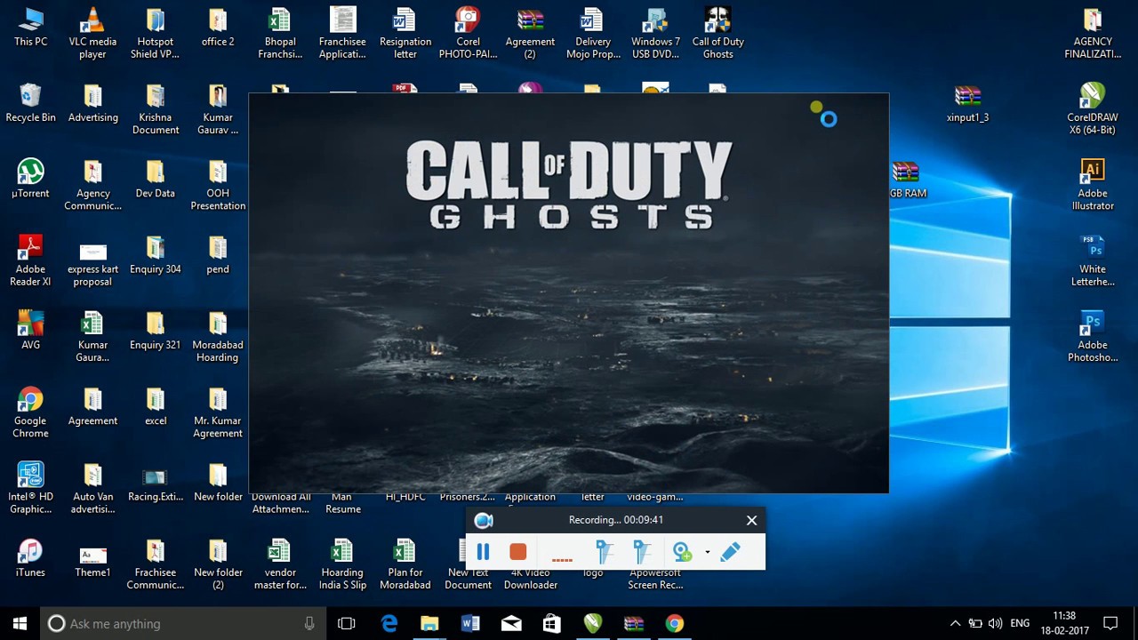Screen dimensions: 1138x640
Task: Select Plan for Moradabad Excel file
Action: [405, 564]
